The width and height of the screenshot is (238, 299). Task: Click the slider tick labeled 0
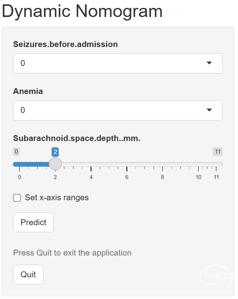pyautogui.click(x=19, y=177)
